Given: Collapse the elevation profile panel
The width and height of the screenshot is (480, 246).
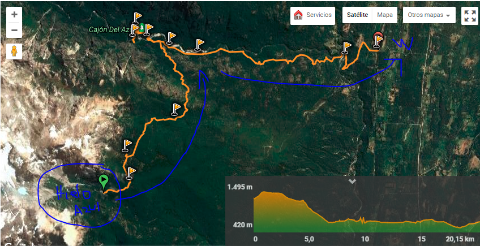Looking at the screenshot, I should [x=352, y=182].
